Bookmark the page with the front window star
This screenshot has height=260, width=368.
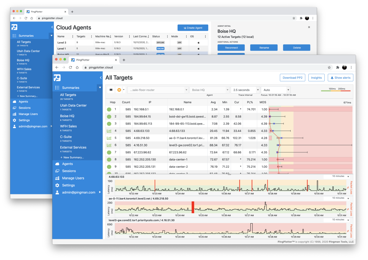pos(329,67)
